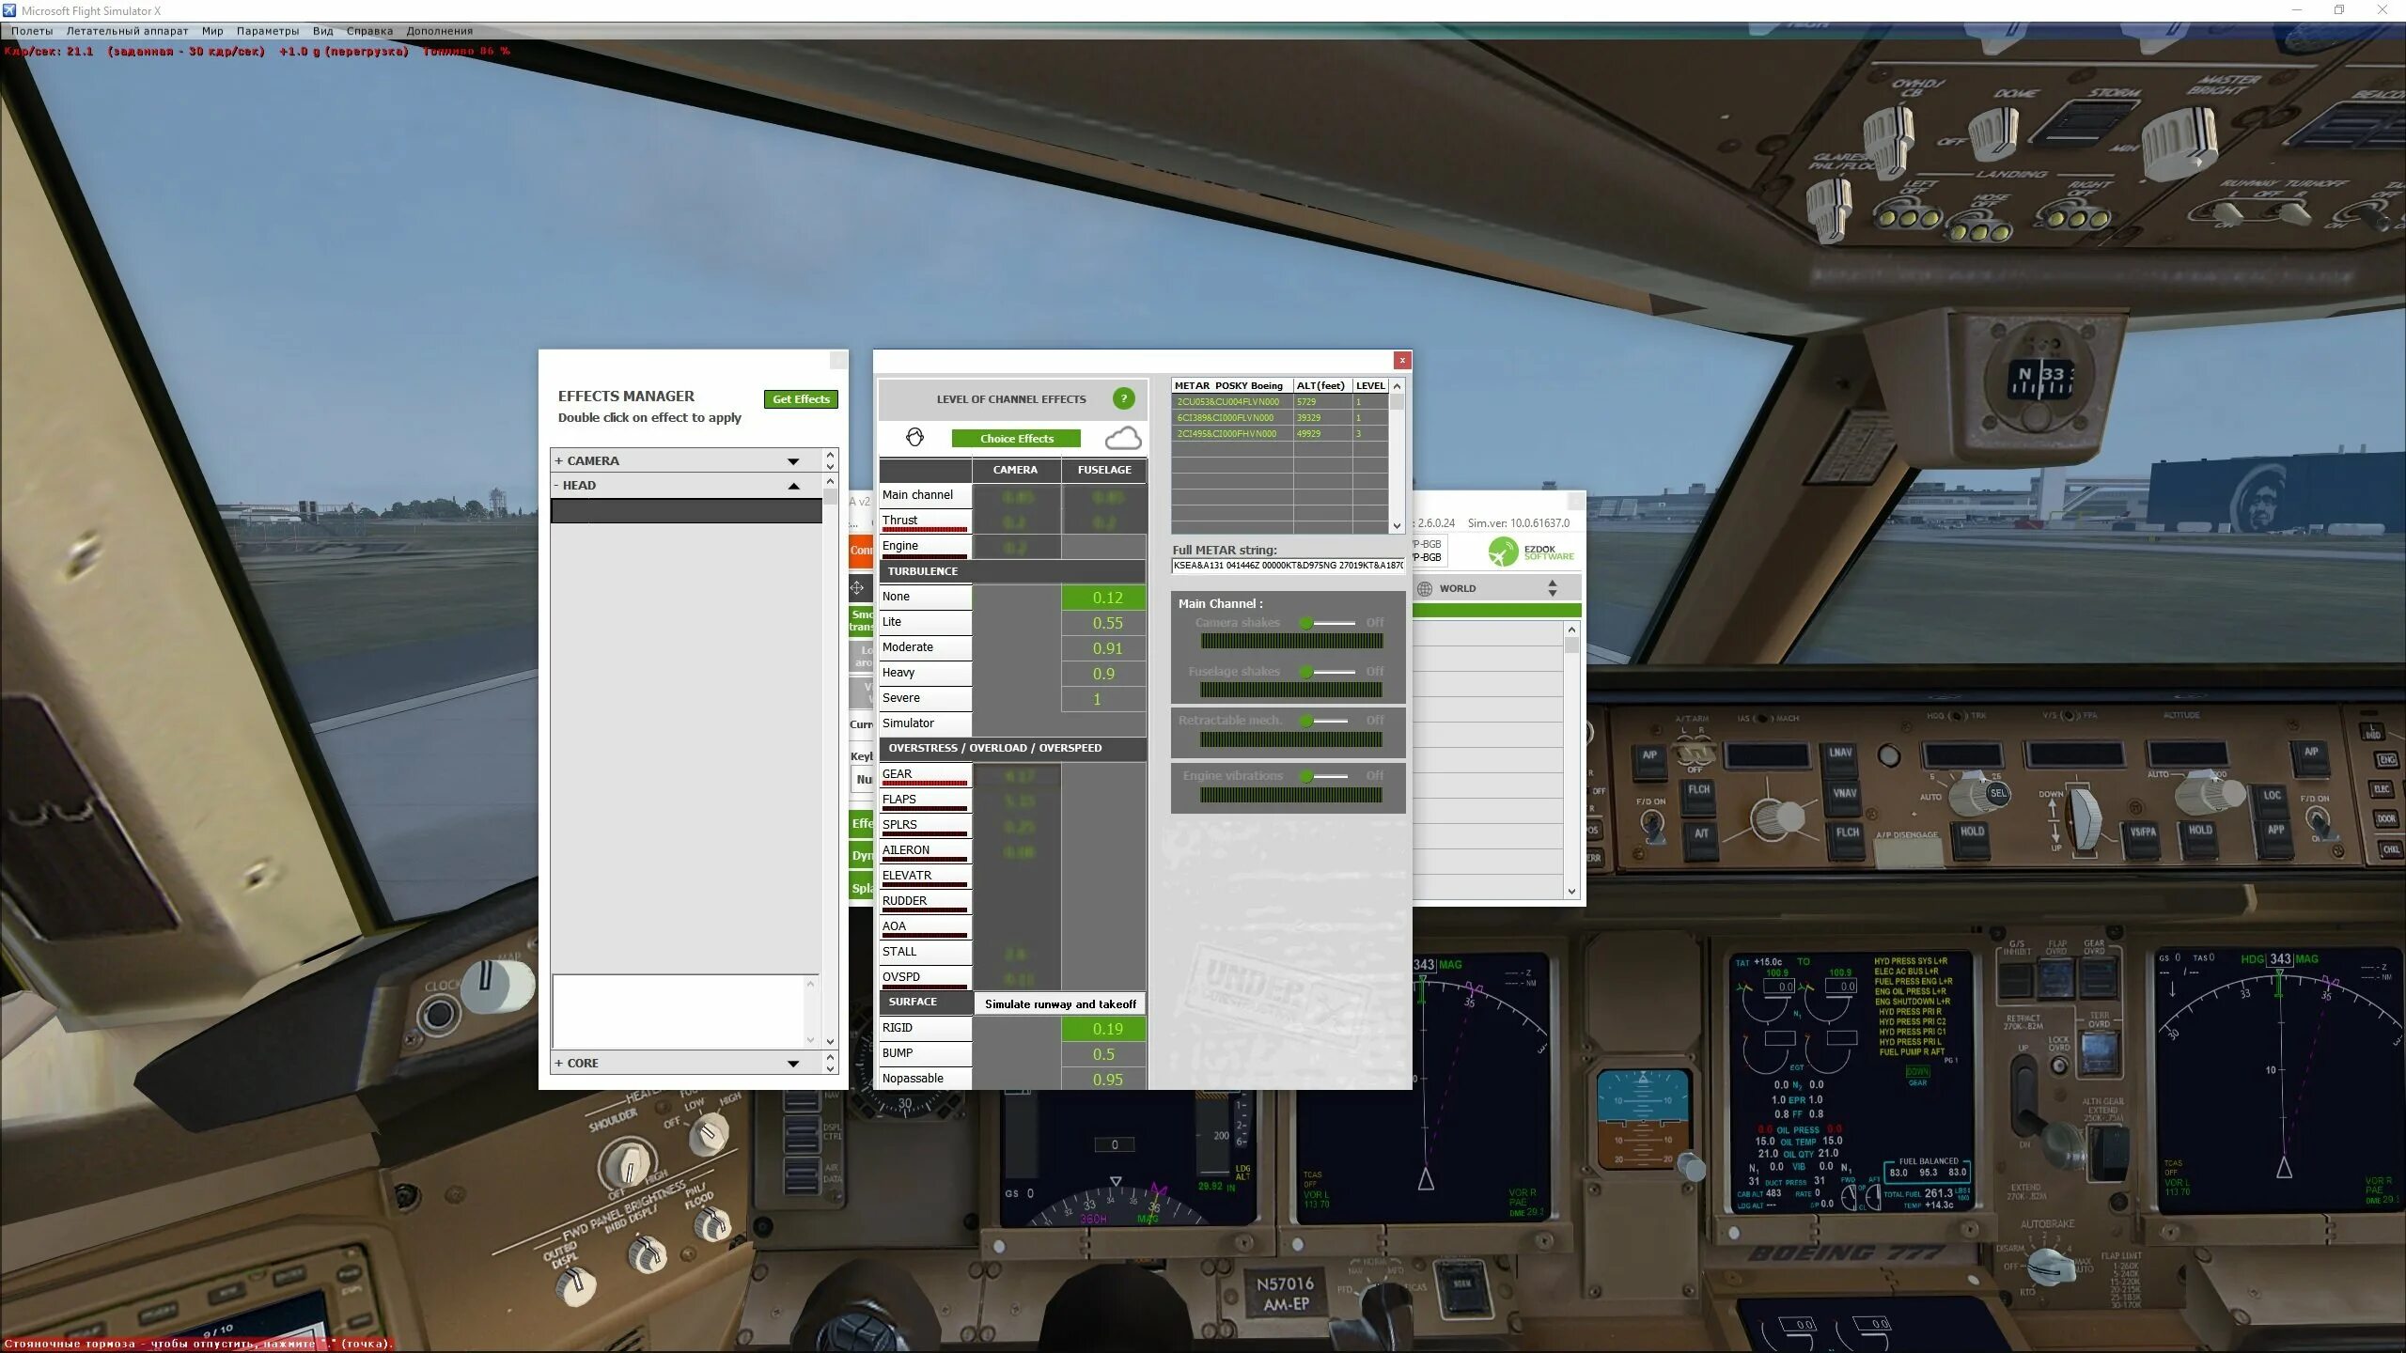Click the Full METAR string field
The image size is (2406, 1353).
click(1287, 566)
